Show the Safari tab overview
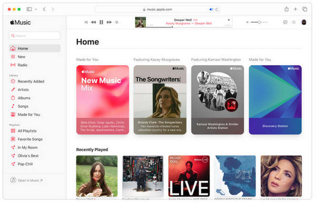Image resolution: width=316 pixels, height=203 pixels. 305,9
